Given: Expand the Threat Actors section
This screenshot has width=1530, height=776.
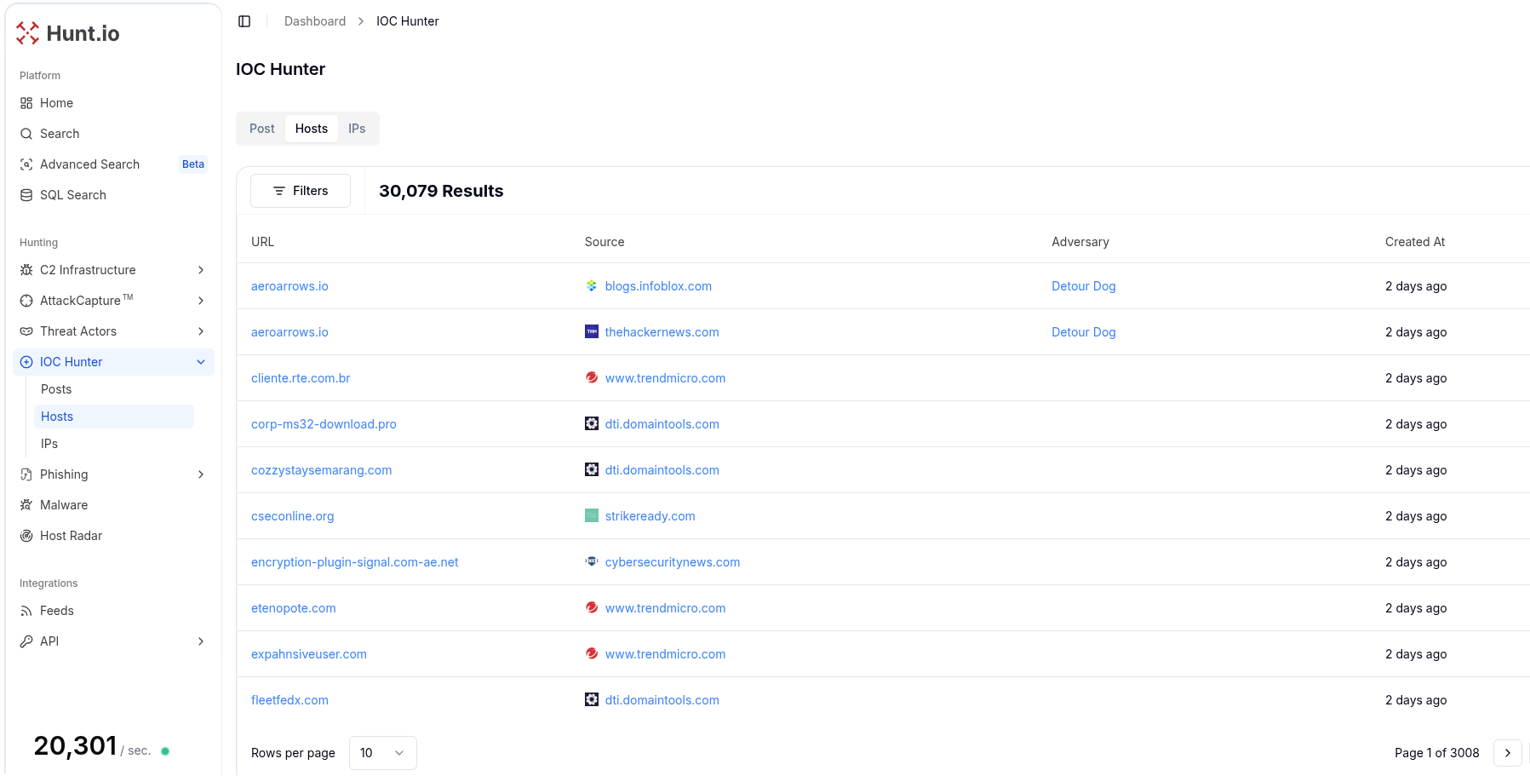Looking at the screenshot, I should (x=201, y=331).
